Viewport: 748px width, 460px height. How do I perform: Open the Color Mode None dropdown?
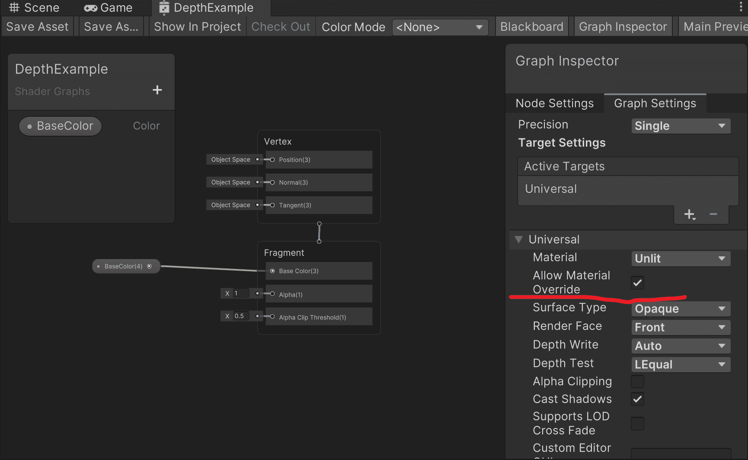coord(440,27)
